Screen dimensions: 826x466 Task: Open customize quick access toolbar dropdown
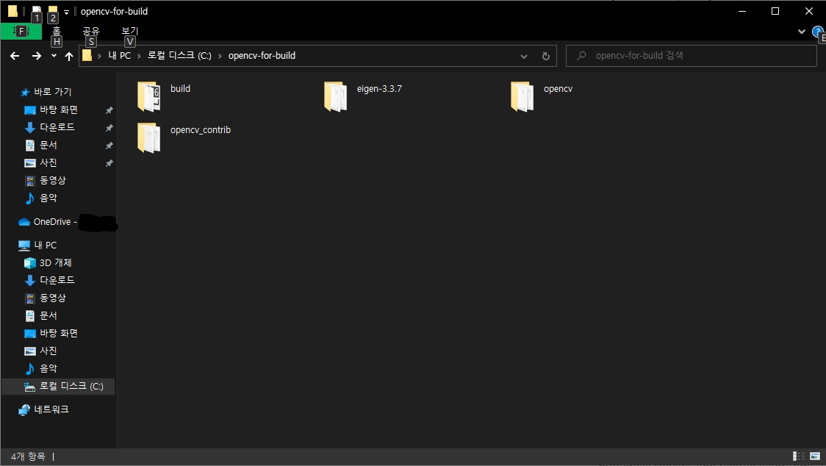click(66, 12)
